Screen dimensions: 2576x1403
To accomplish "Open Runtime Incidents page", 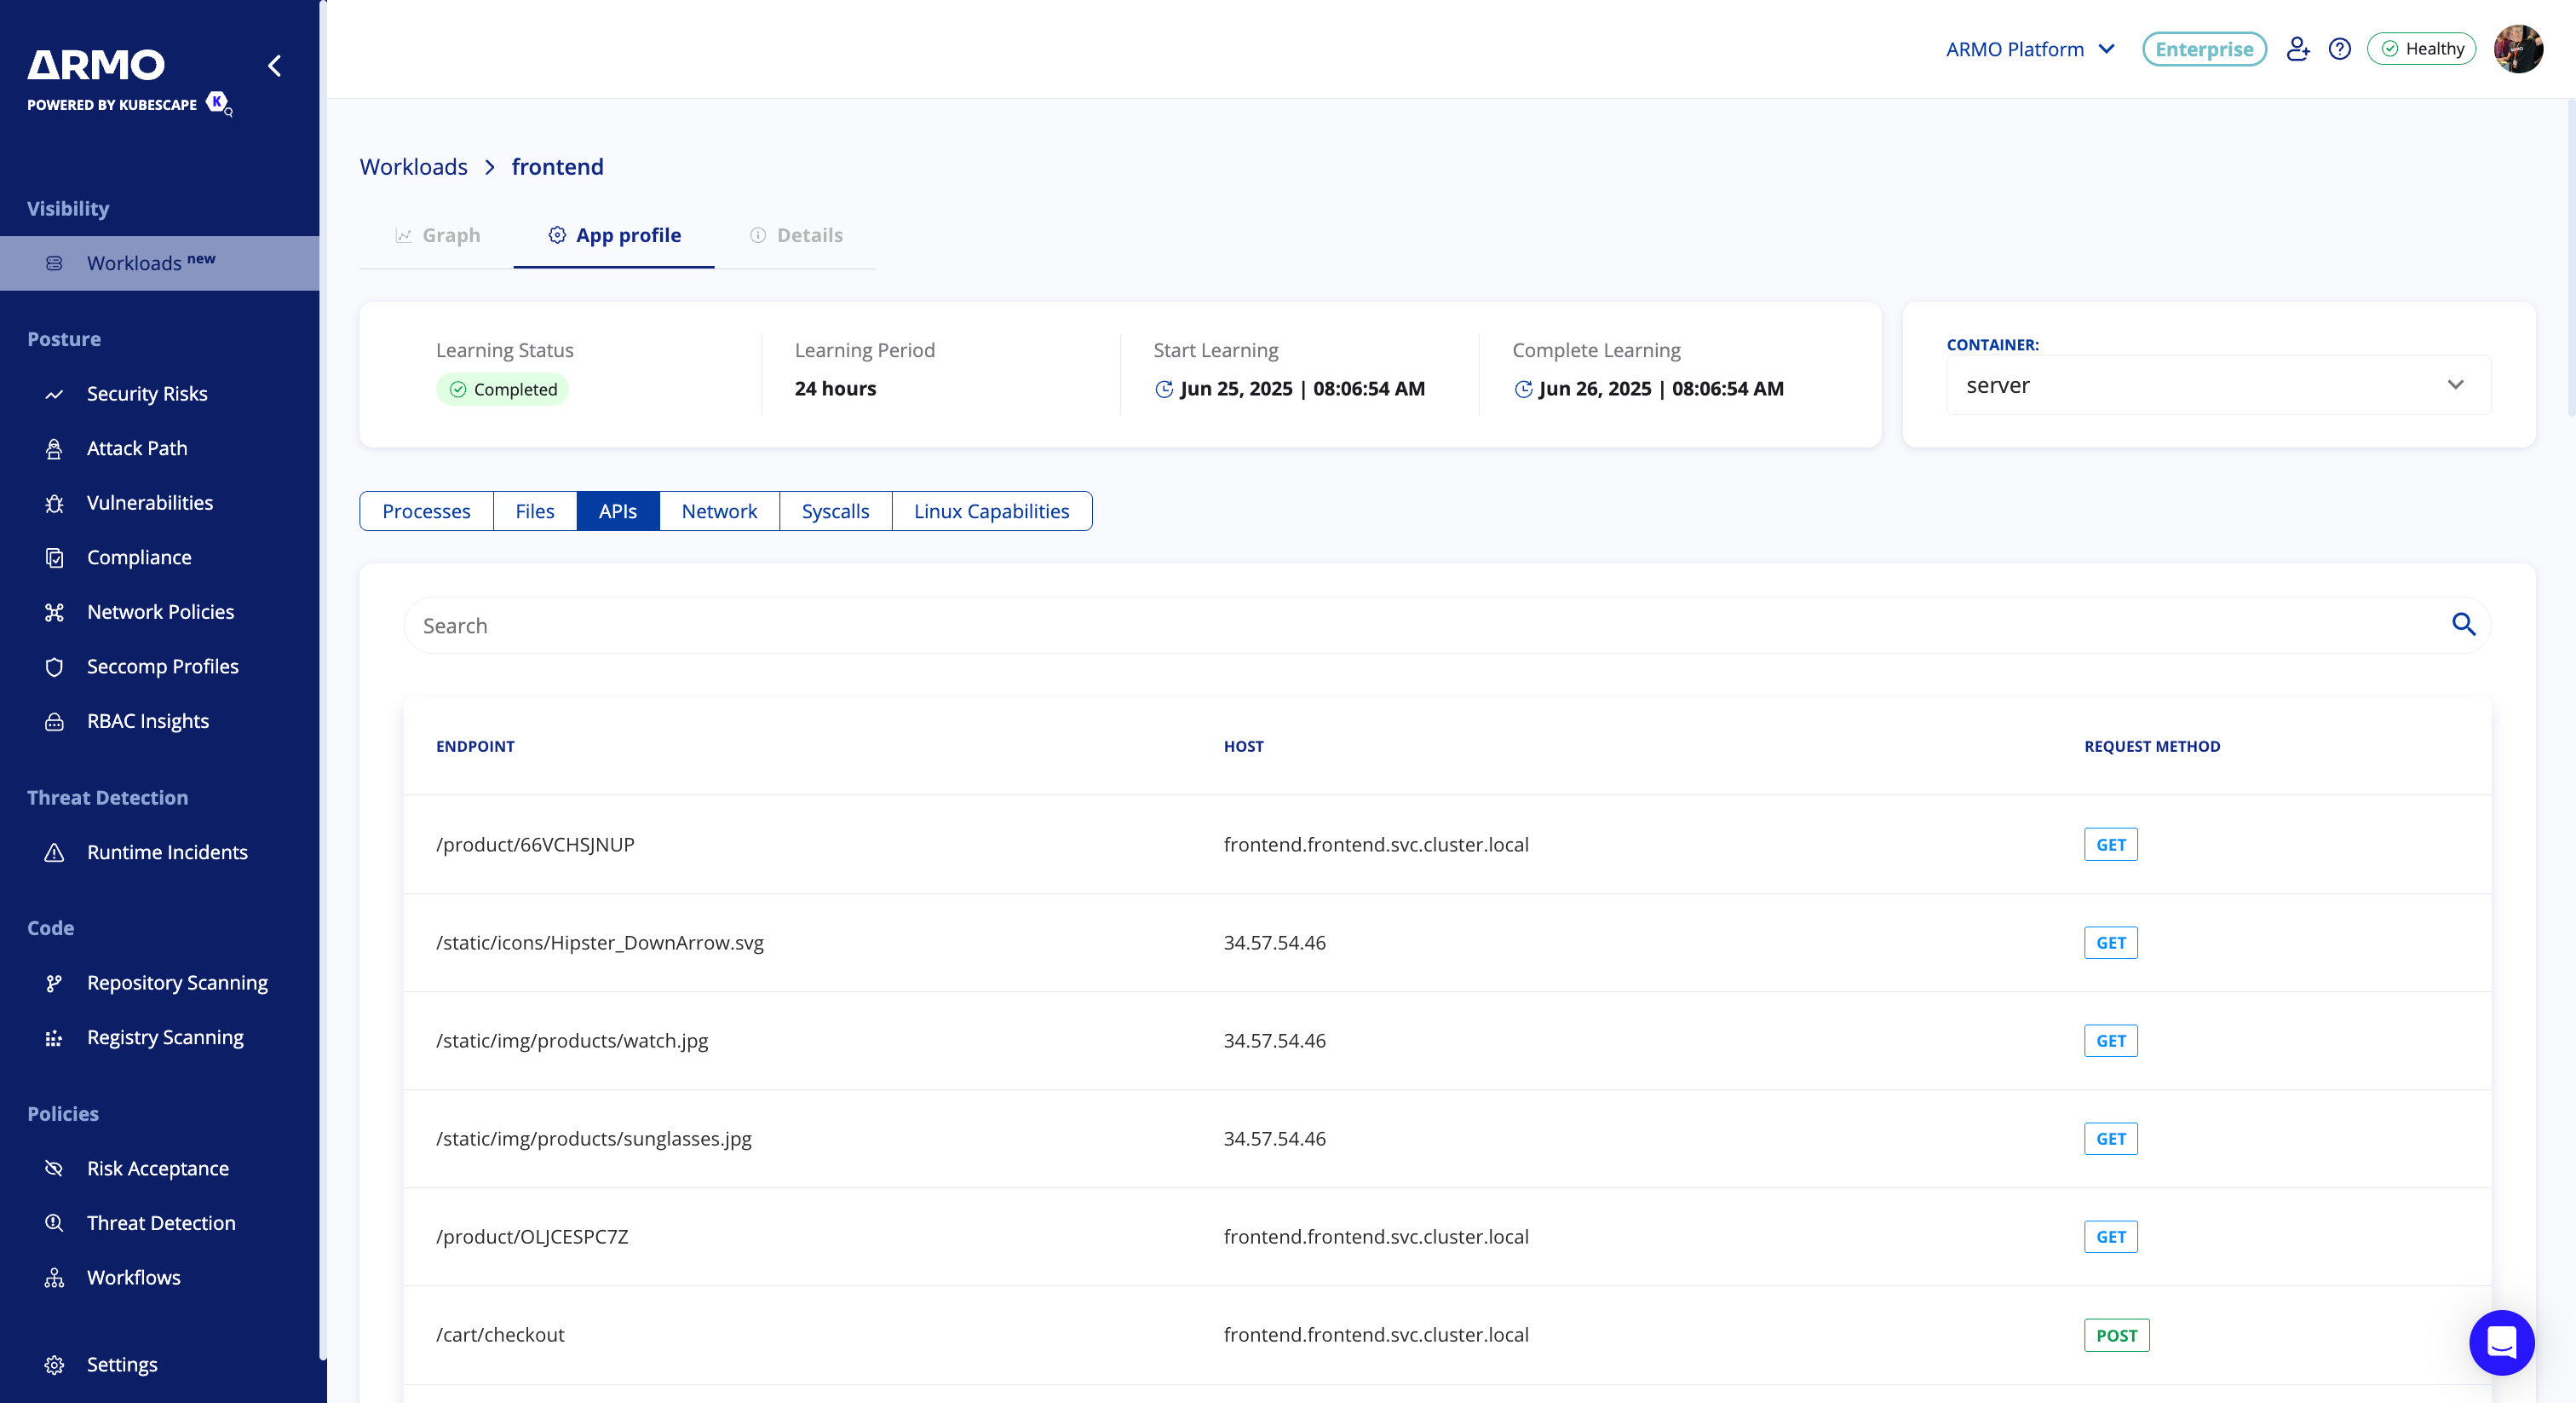I will 167,852.
